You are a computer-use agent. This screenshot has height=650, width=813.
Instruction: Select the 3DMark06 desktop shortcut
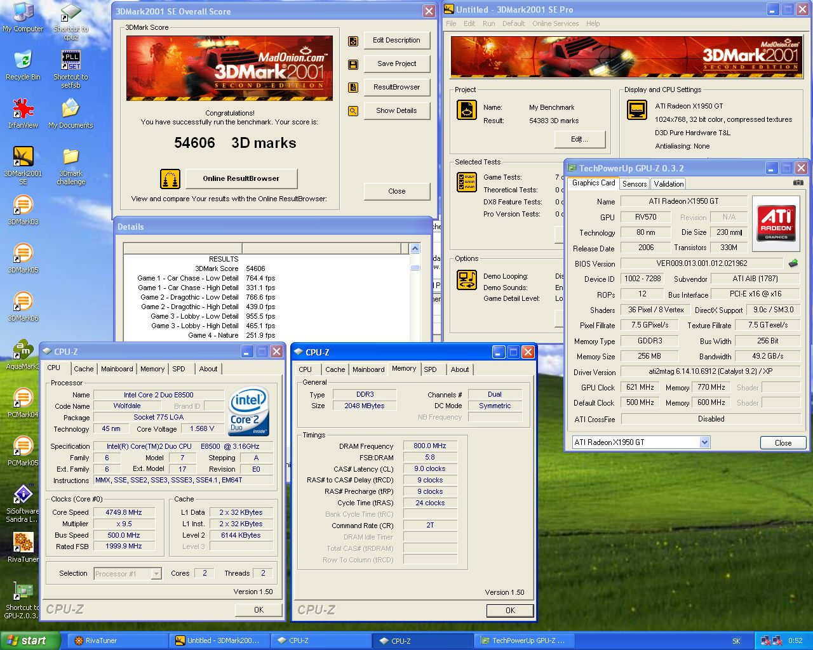(x=23, y=307)
